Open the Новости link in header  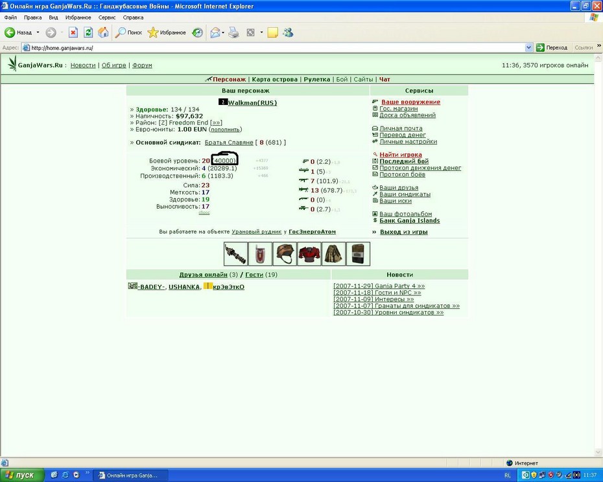[83, 65]
